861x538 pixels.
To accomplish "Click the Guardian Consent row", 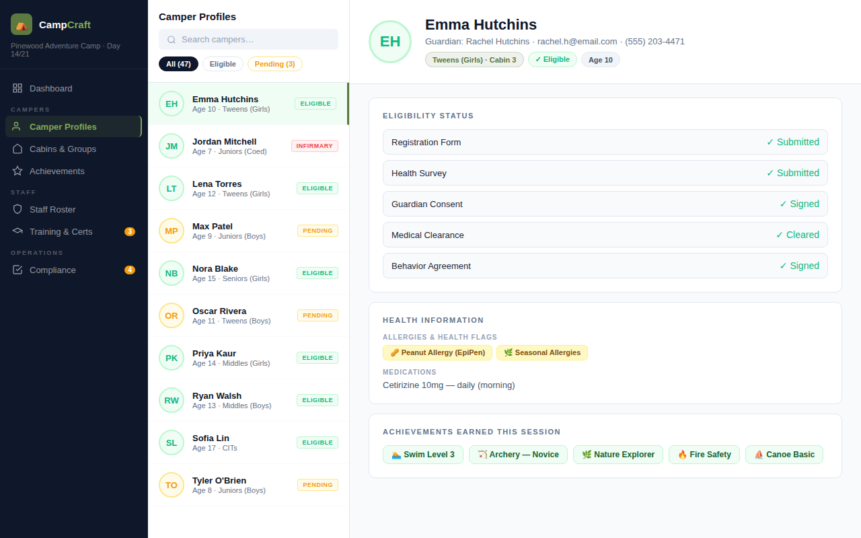I will coord(605,204).
